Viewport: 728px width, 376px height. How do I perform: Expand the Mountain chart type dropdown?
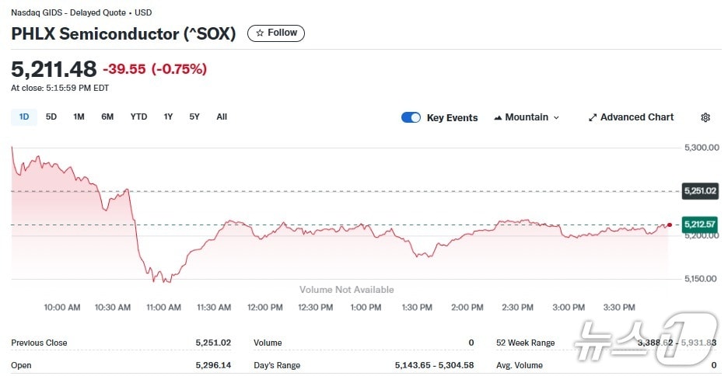[527, 117]
